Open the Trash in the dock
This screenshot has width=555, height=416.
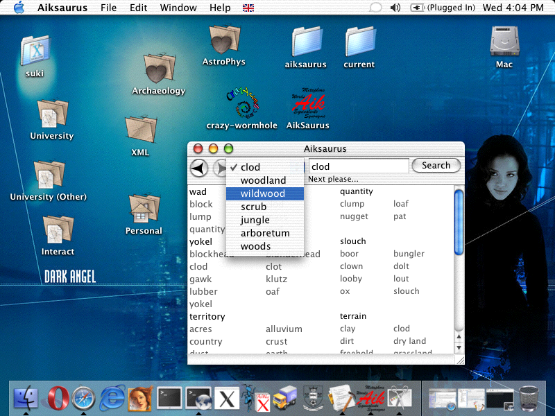(529, 398)
